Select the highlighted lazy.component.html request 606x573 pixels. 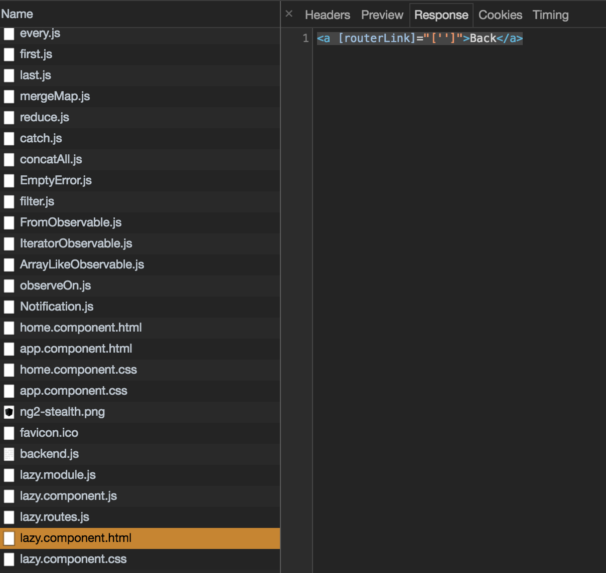point(140,538)
